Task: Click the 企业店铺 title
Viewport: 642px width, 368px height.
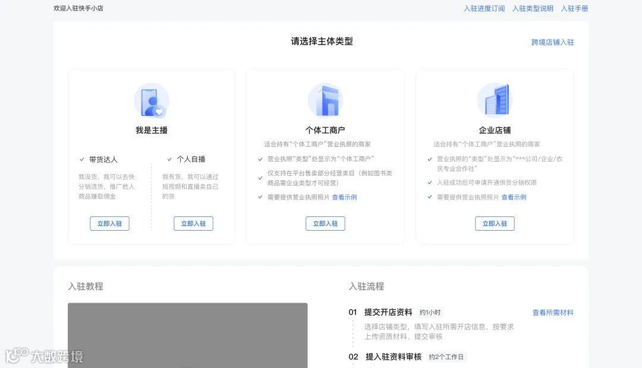Action: (495, 130)
